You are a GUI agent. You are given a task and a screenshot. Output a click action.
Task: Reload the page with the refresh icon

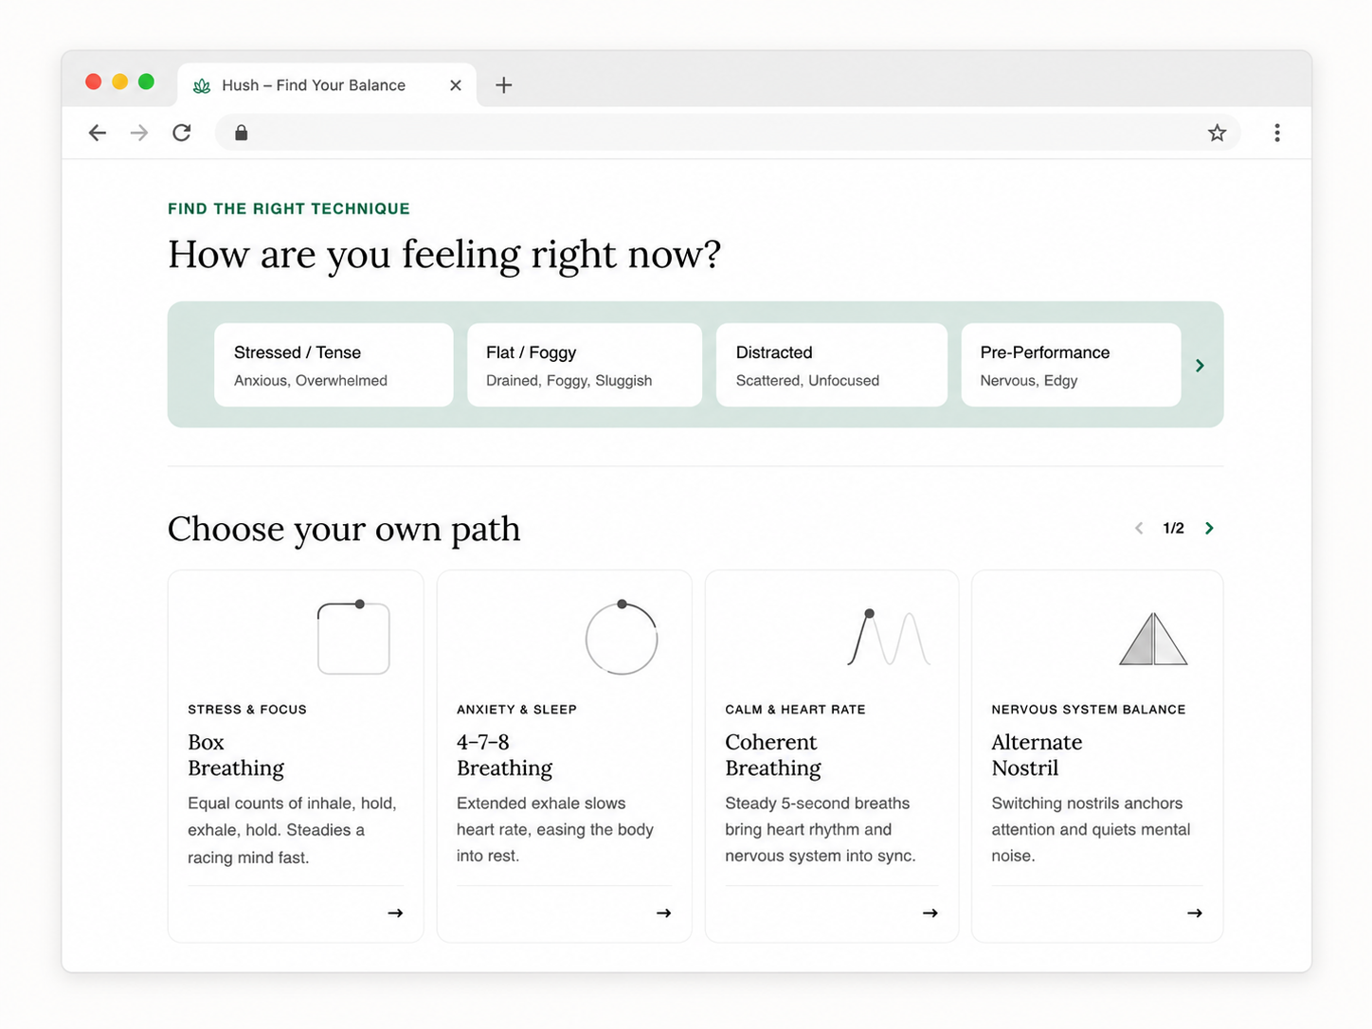182,133
